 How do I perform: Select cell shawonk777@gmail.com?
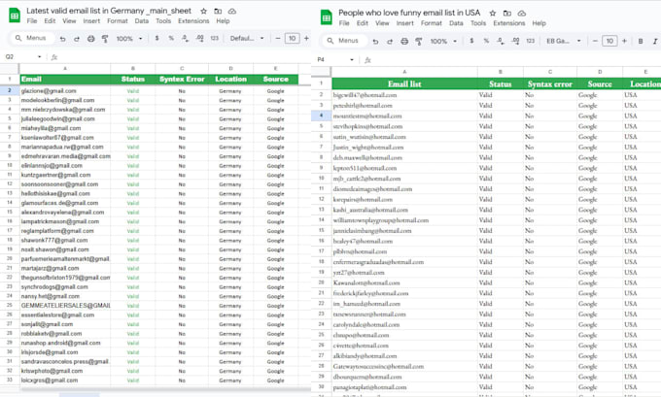click(65, 241)
